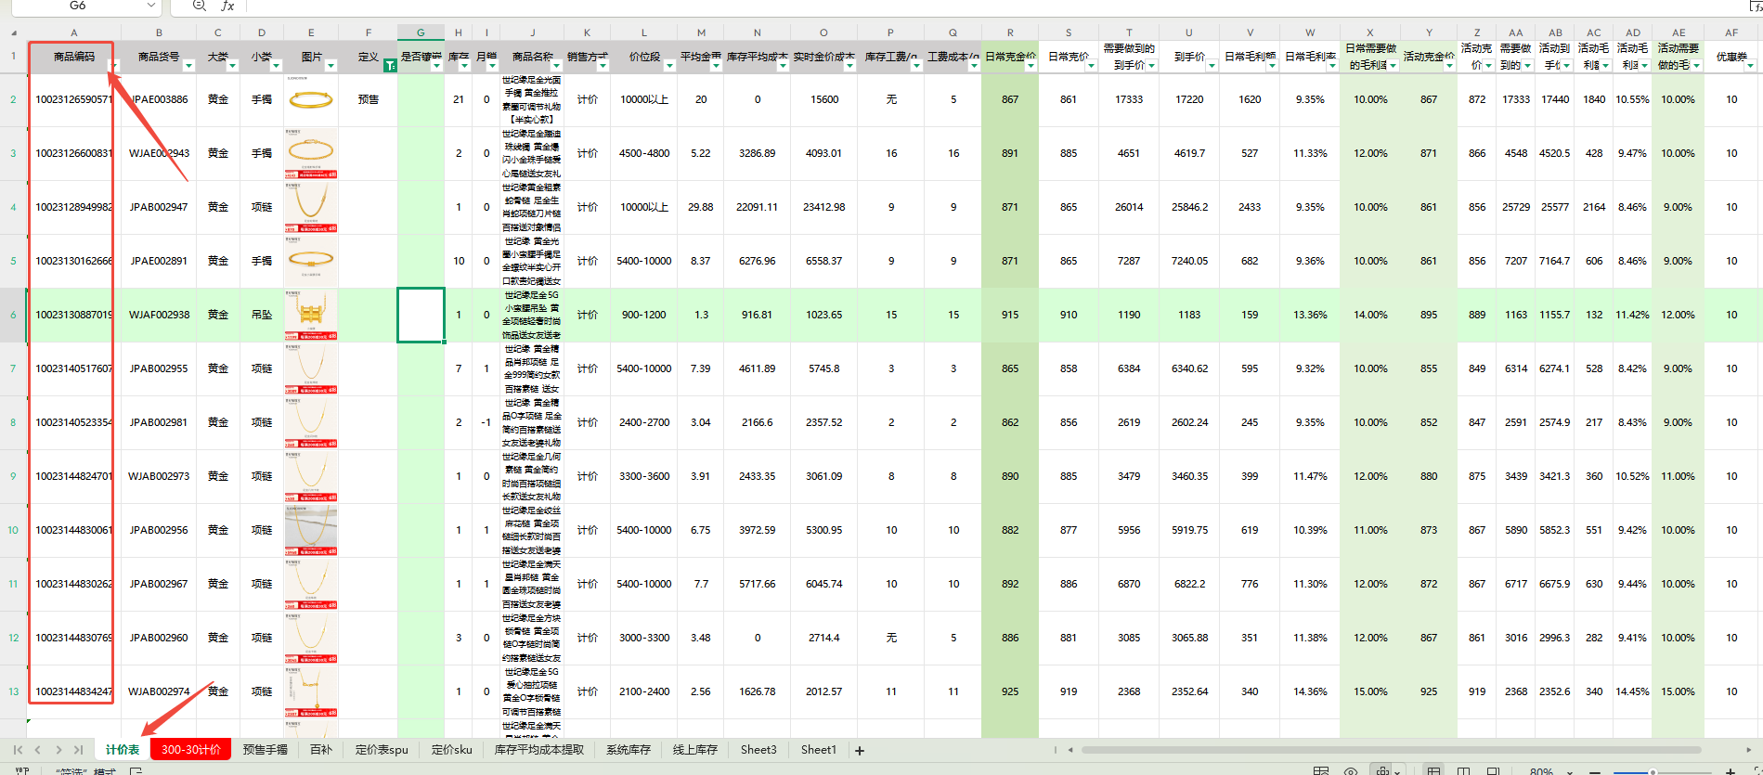Open the 定价表spu sheet tab
1763x775 pixels.
click(x=382, y=750)
